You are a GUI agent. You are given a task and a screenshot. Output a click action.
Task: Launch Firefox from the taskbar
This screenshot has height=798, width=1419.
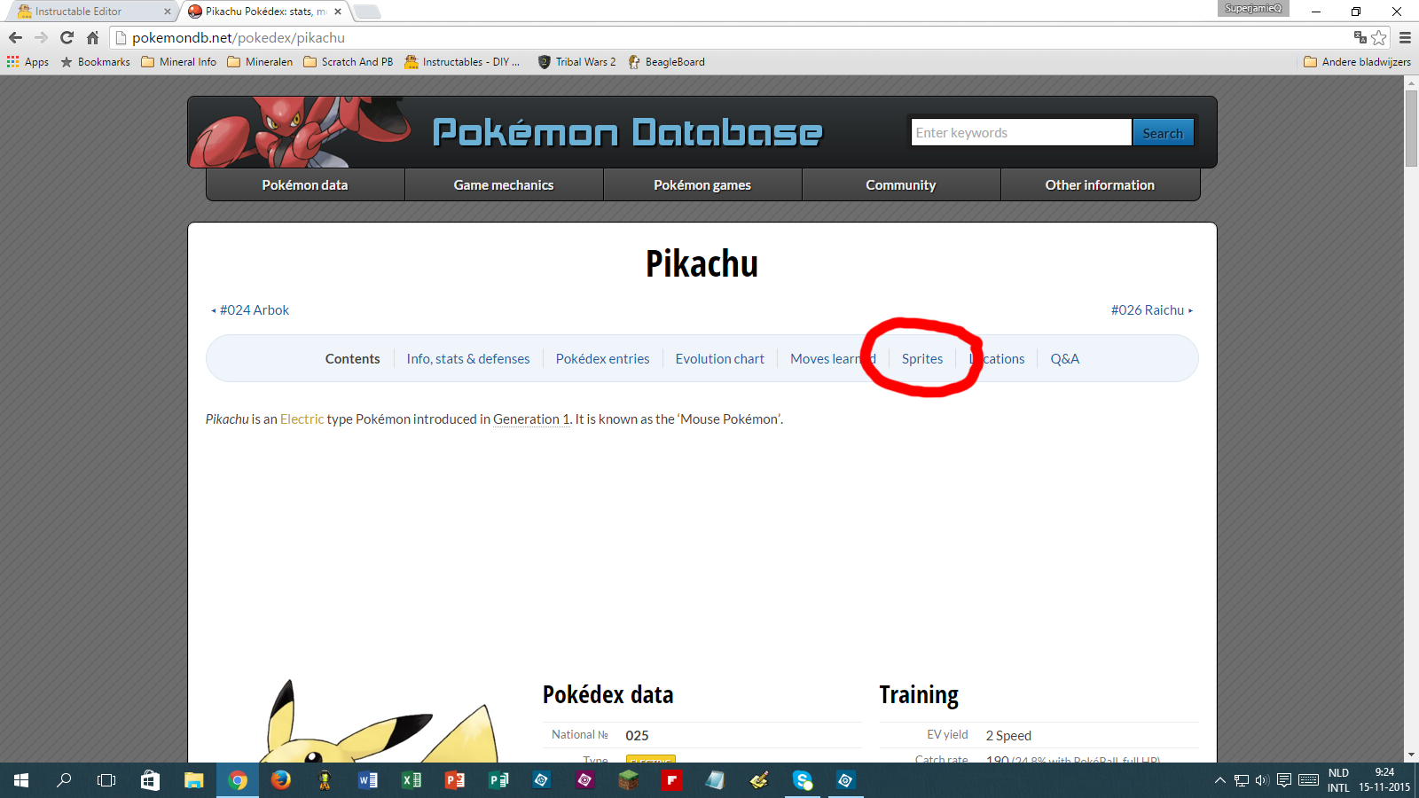pyautogui.click(x=280, y=780)
